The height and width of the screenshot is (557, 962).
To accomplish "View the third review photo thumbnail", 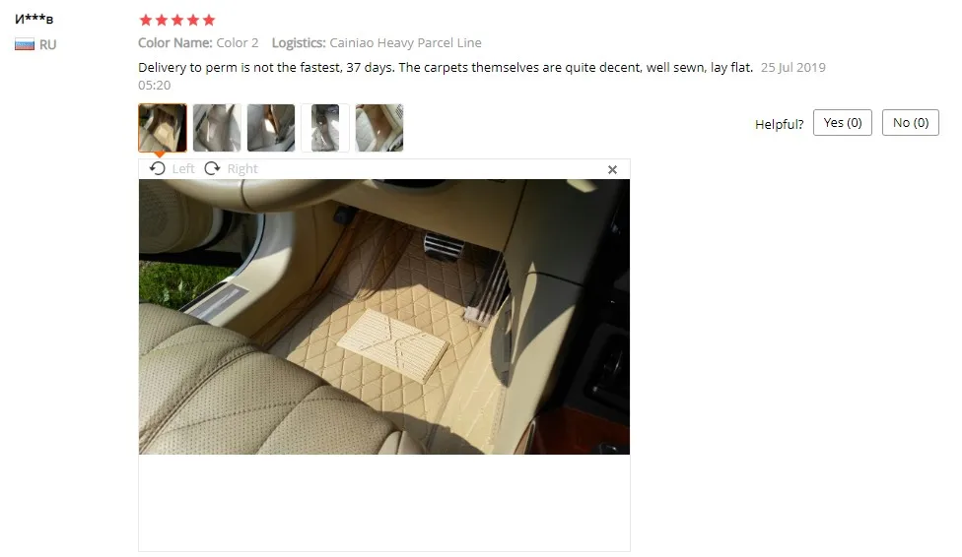I will click(270, 128).
